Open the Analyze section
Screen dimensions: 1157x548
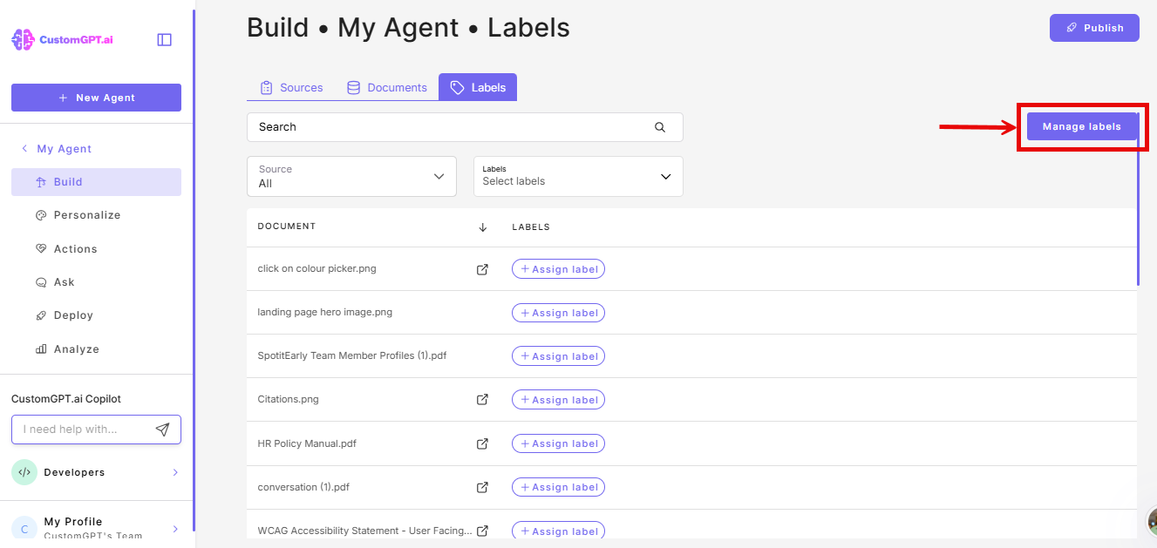(x=78, y=348)
